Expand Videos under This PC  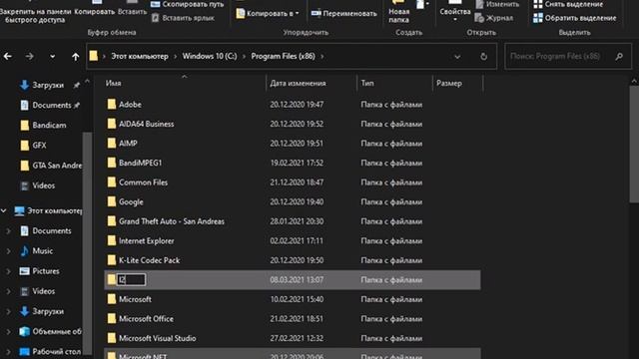pos(8,291)
